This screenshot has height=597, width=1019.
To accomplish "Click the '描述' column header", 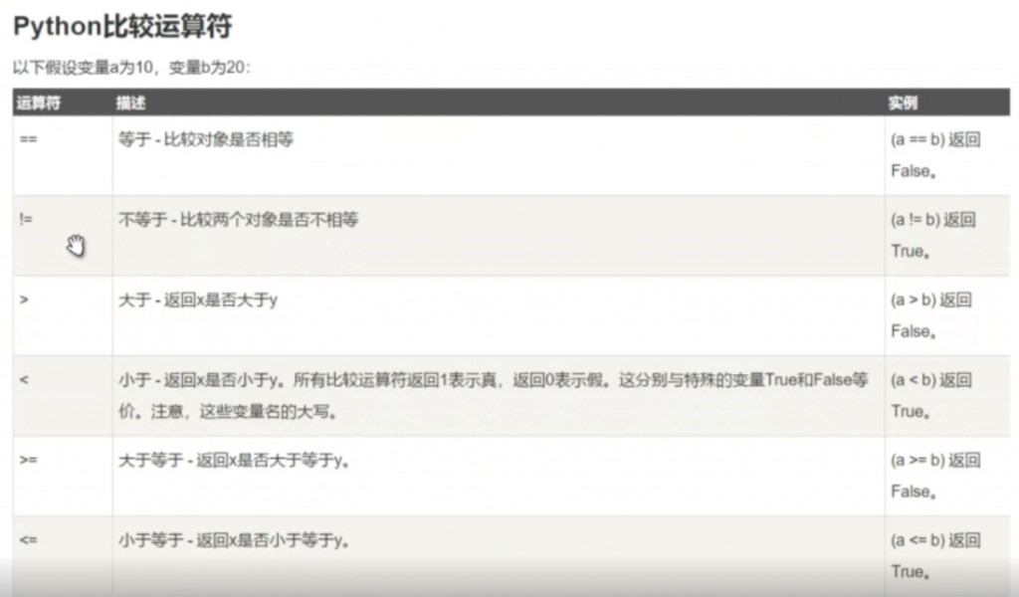I will tap(130, 102).
